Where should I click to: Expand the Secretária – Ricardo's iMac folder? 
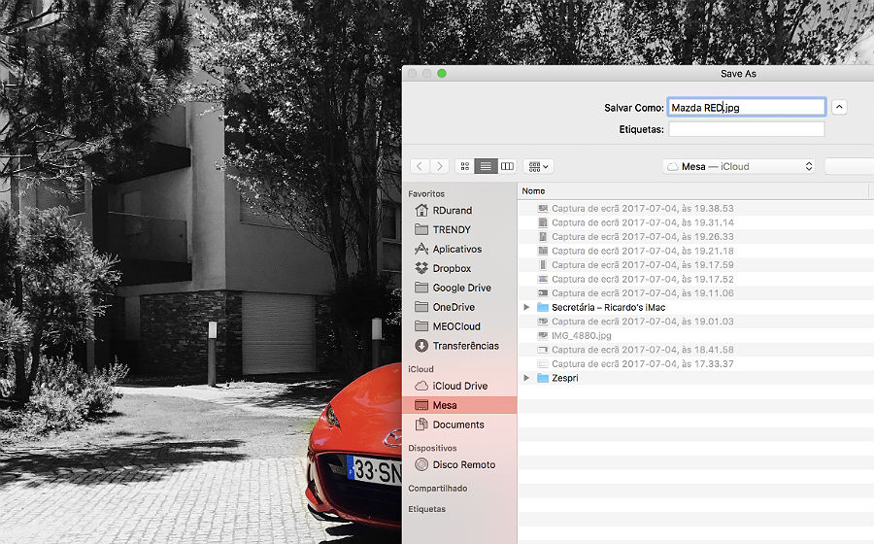tap(526, 307)
